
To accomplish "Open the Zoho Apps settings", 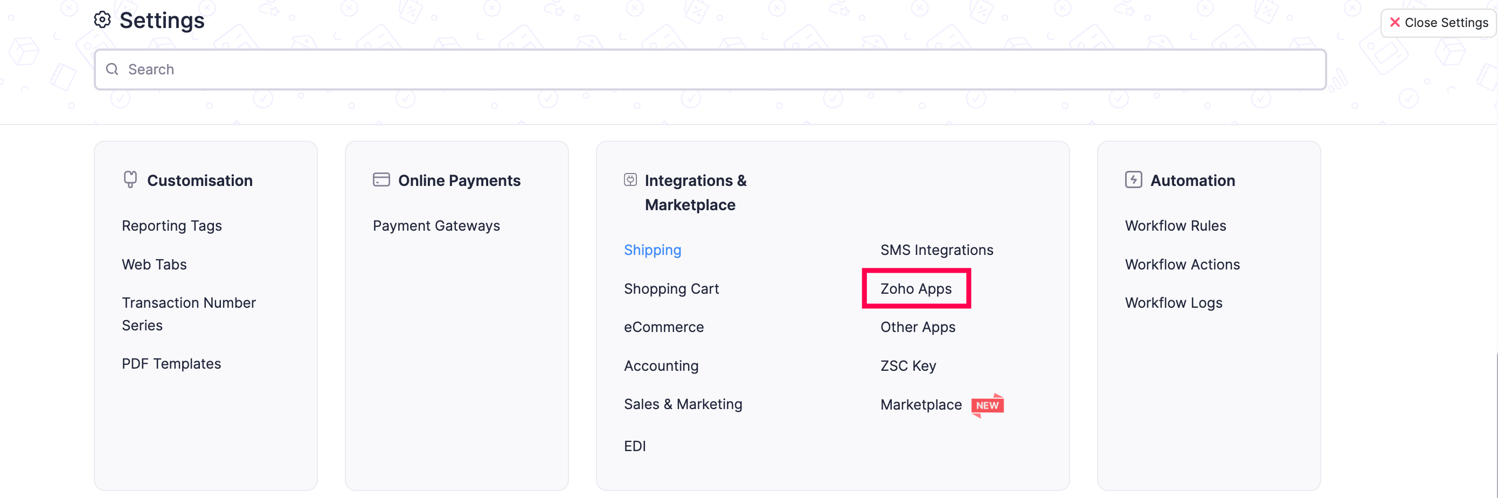I will [916, 288].
